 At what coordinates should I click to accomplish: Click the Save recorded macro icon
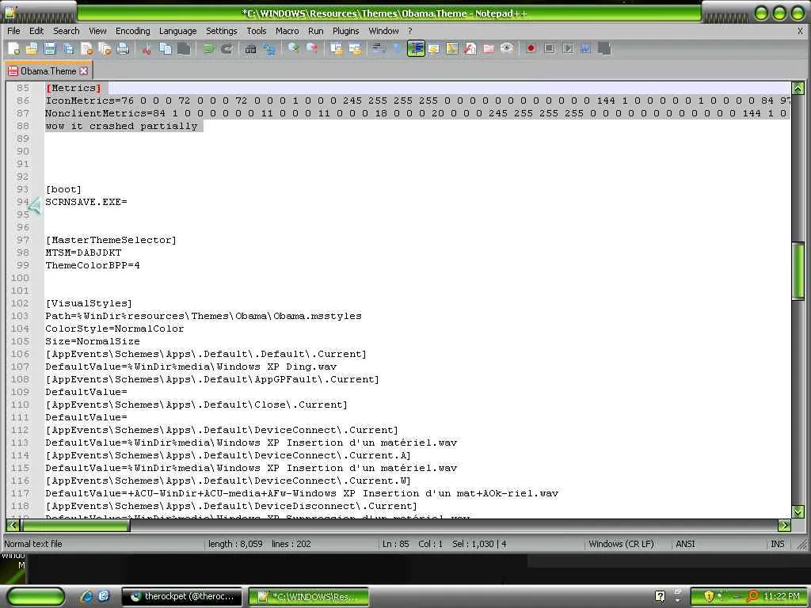pyautogui.click(x=604, y=48)
